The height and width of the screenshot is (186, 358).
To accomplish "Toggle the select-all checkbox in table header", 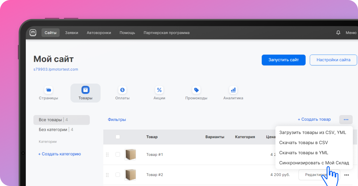I will click(x=118, y=137).
